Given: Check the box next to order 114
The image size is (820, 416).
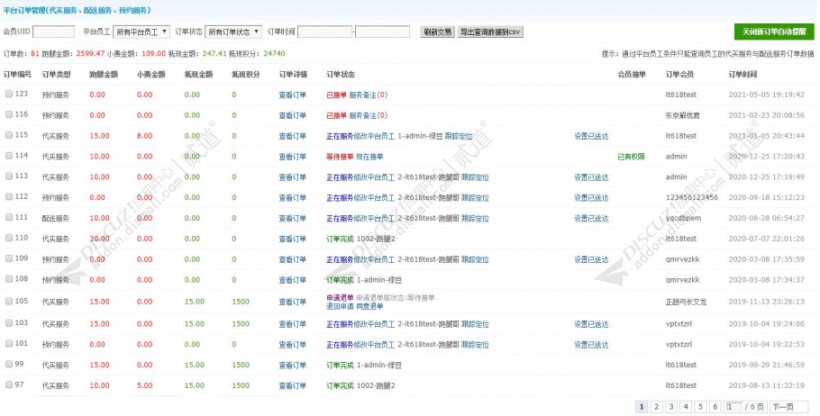Looking at the screenshot, I should point(9,156).
